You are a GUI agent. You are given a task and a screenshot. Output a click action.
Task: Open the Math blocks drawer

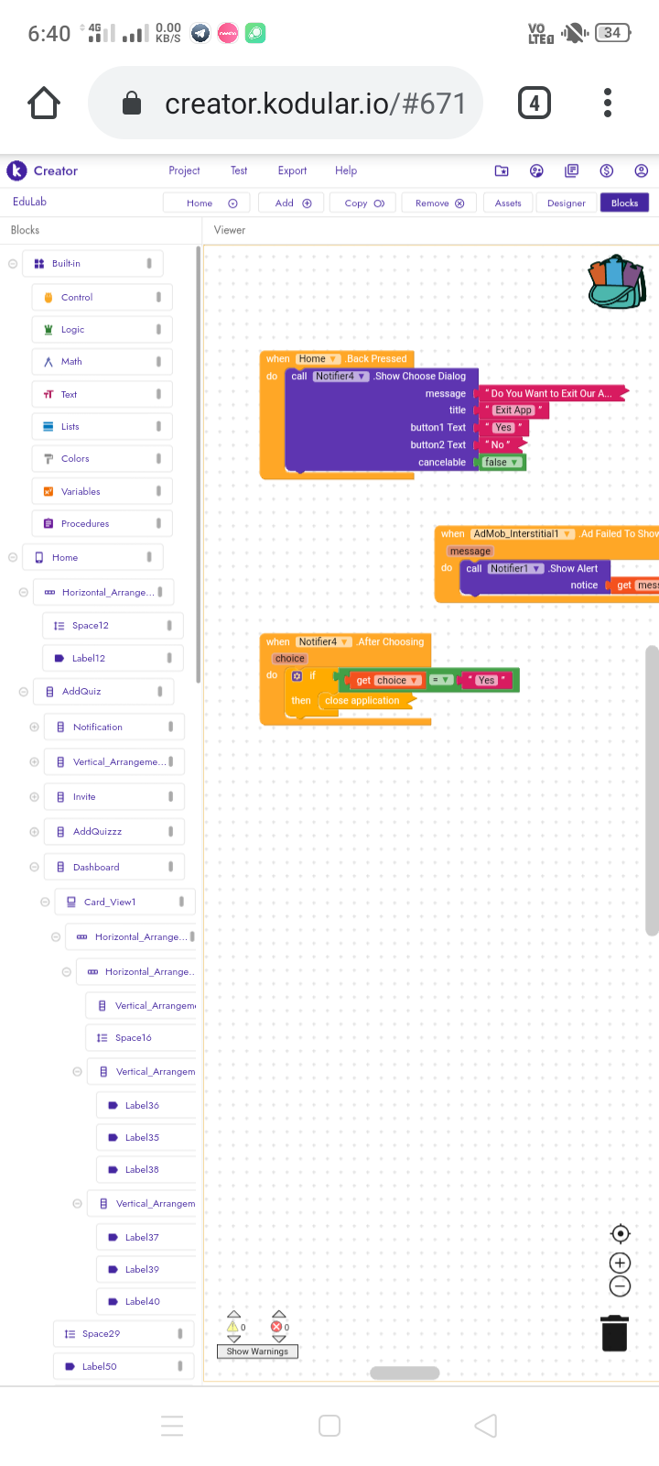pos(102,362)
